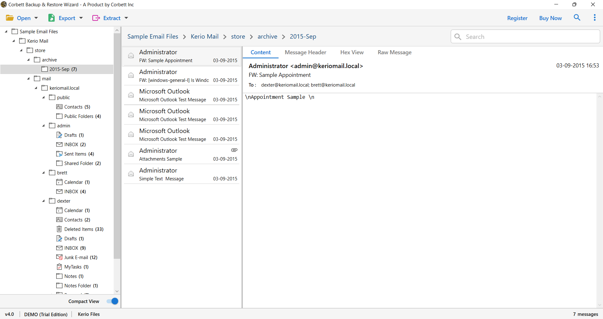603x319 pixels.
Task: Click the folder tree vertical scrollbar
Action: click(x=117, y=146)
